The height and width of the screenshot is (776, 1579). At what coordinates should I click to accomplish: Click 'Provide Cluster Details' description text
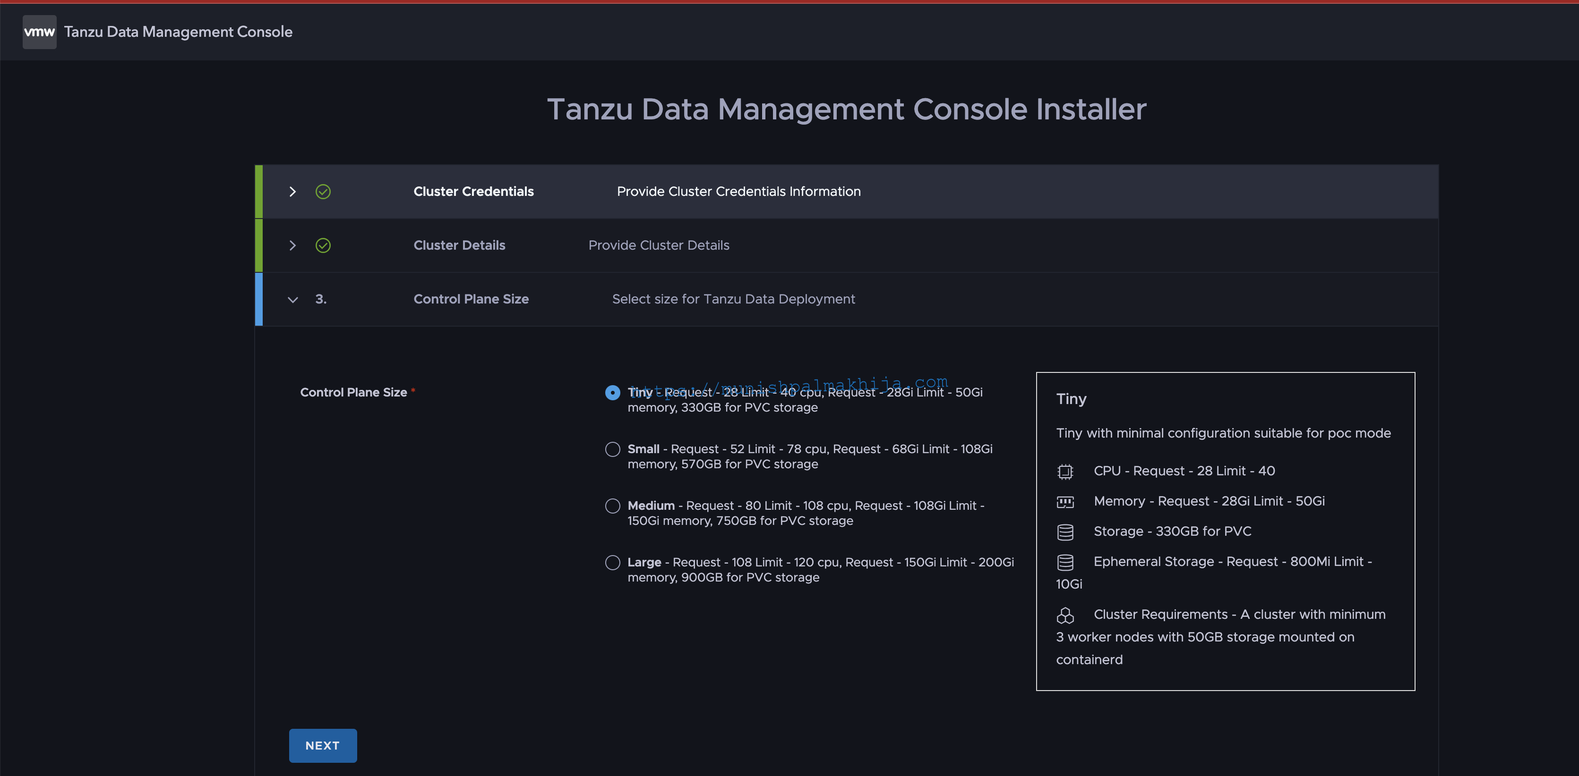pyautogui.click(x=658, y=245)
